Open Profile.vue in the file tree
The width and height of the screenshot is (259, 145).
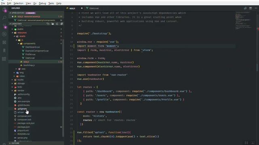pos(30,54)
